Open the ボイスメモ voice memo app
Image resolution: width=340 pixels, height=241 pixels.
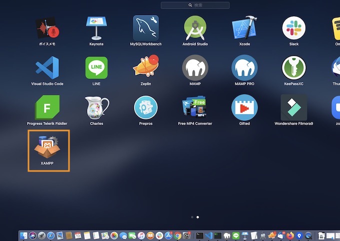47,28
